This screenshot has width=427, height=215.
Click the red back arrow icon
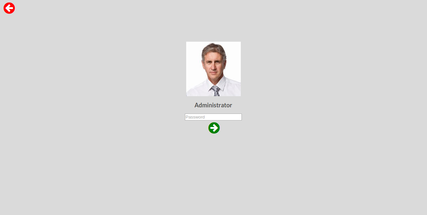(9, 8)
